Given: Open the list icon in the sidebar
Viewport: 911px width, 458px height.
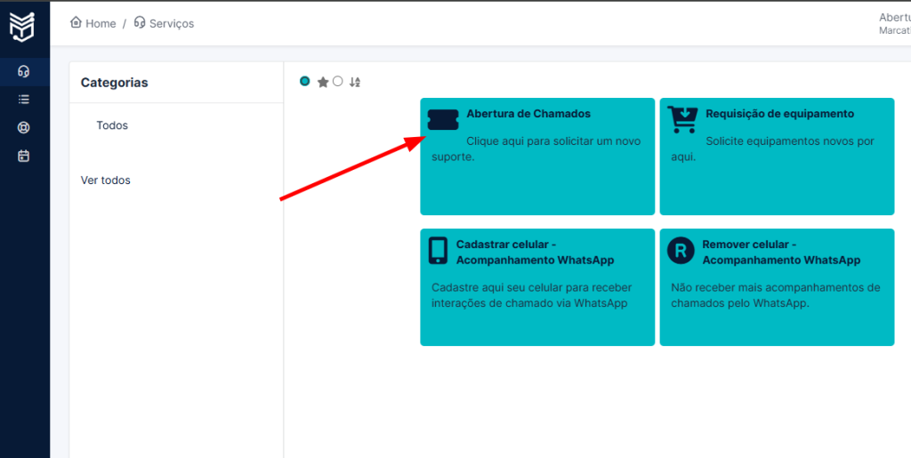Looking at the screenshot, I should [24, 100].
